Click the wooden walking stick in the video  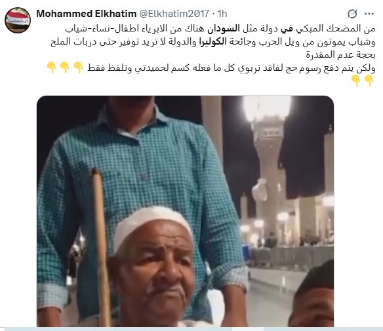point(102,248)
